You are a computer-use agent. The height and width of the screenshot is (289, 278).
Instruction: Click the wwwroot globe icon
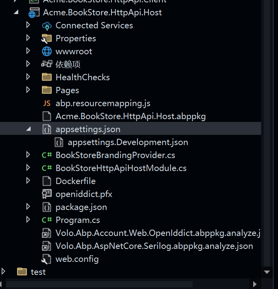pyautogui.click(x=47, y=52)
